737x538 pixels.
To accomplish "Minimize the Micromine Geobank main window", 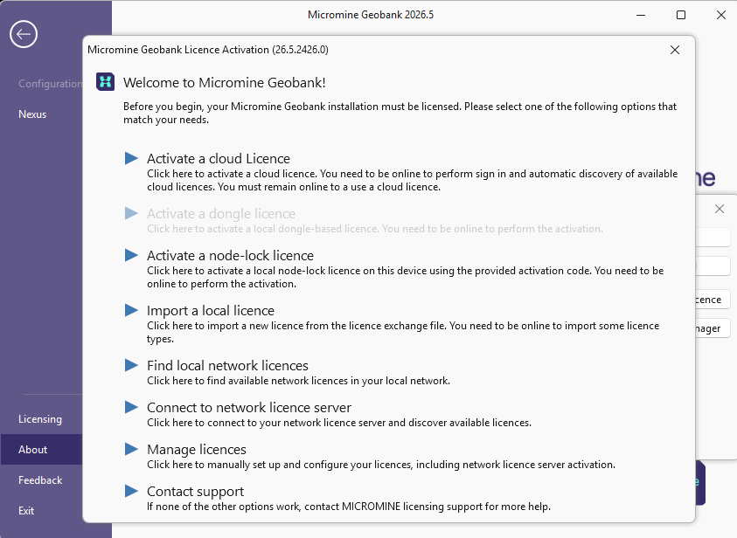I will [x=641, y=15].
